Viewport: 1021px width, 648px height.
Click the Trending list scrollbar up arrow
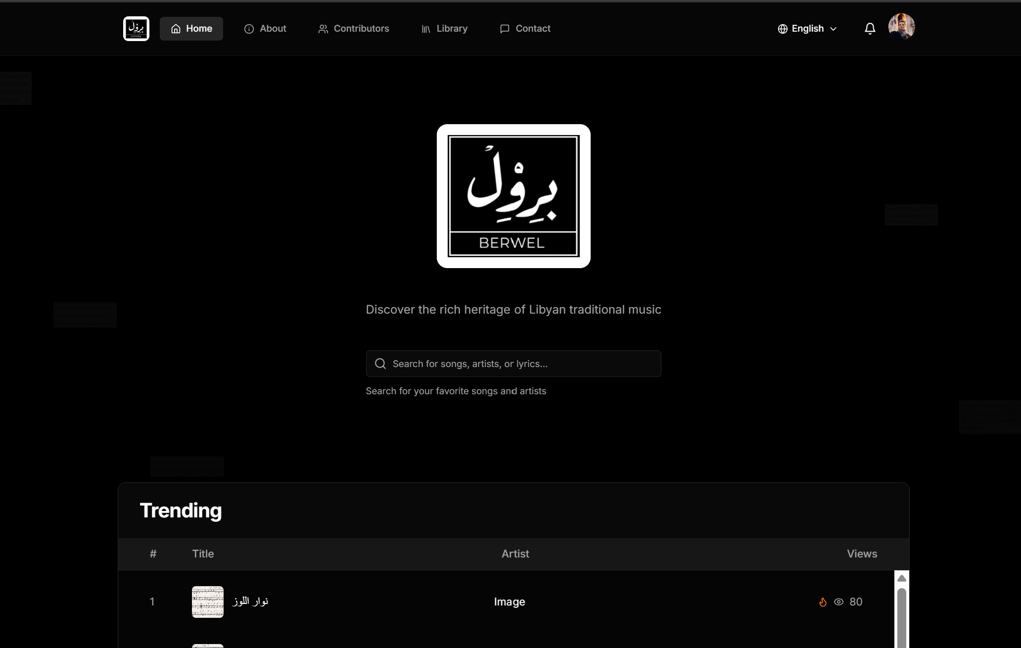[901, 578]
